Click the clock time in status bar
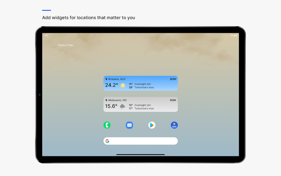281x176 pixels. [46, 36]
